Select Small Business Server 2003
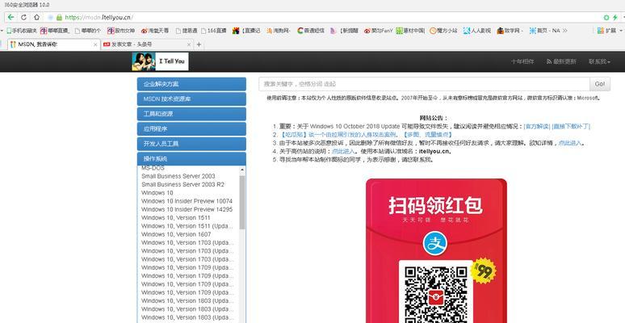 (178, 176)
